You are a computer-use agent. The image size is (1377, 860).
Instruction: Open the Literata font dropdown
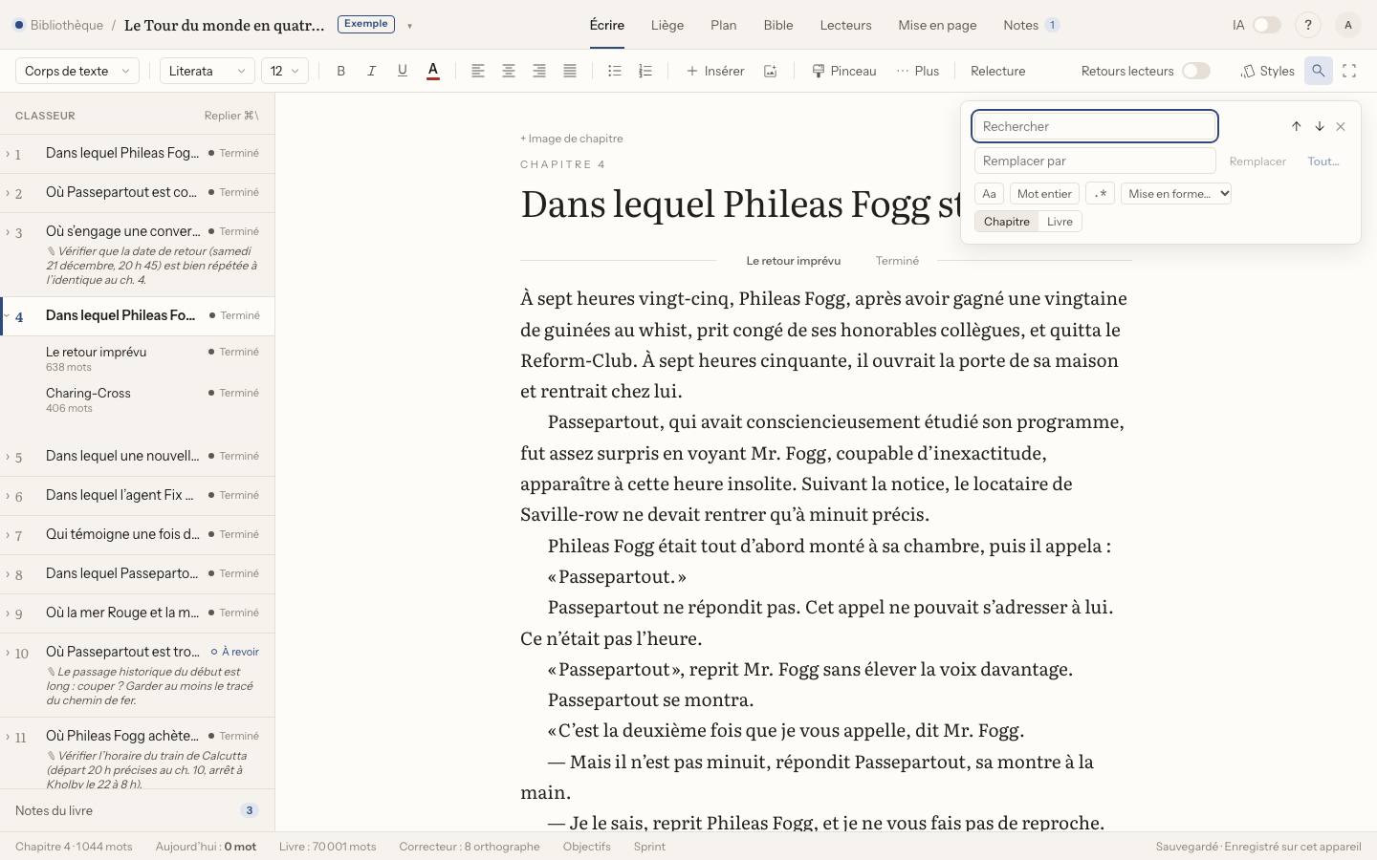(x=207, y=71)
